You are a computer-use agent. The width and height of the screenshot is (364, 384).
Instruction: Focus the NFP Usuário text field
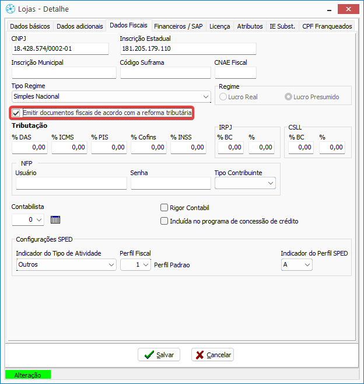[71, 183]
